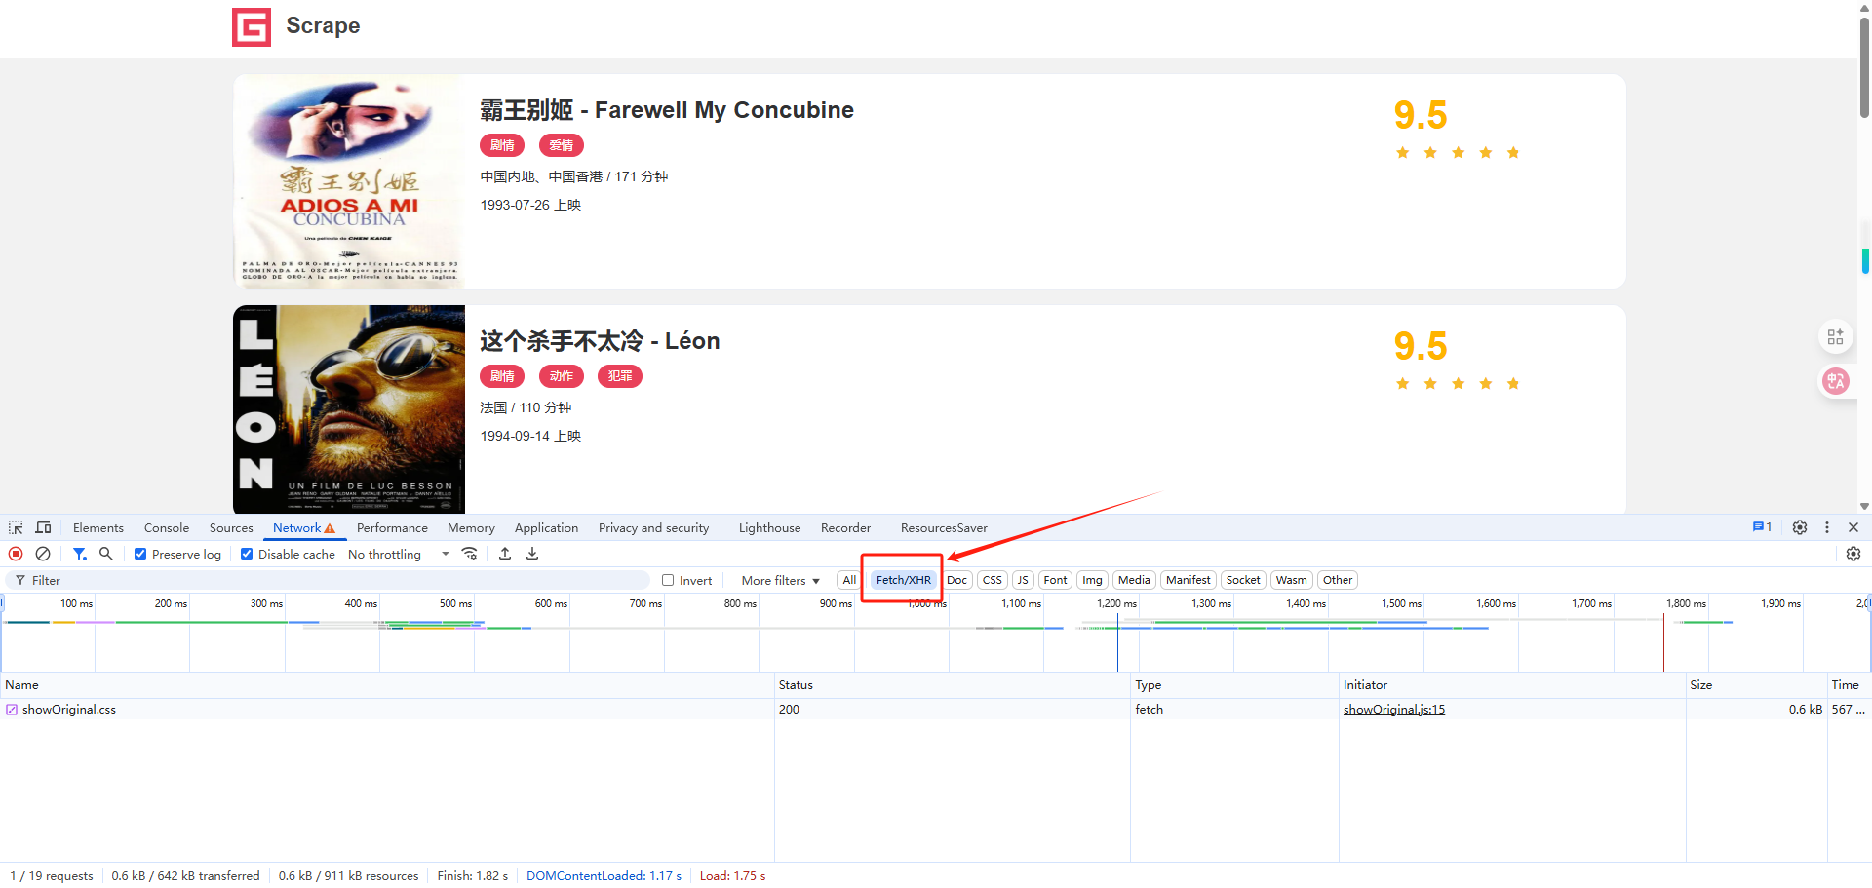This screenshot has height=888, width=1872.
Task: Switch to the Console tab
Action: [x=167, y=527]
